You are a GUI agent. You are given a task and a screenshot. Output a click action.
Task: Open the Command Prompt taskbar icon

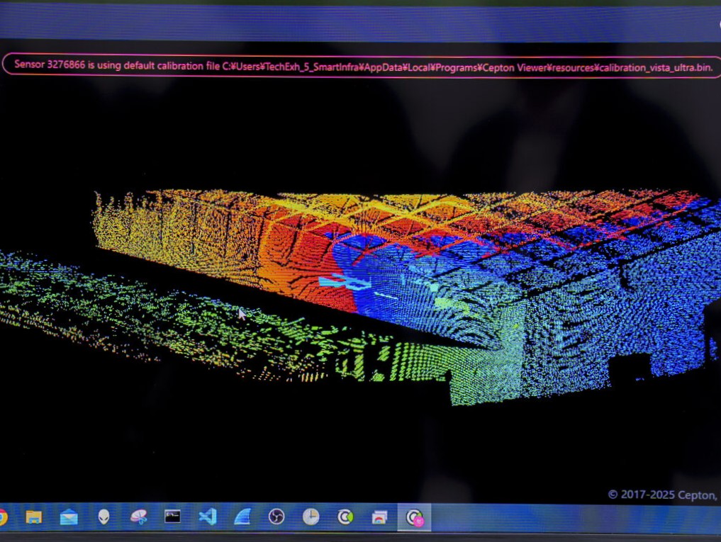[173, 516]
